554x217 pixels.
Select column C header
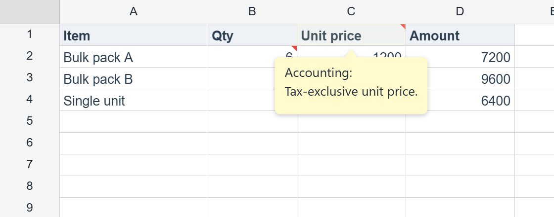point(351,12)
